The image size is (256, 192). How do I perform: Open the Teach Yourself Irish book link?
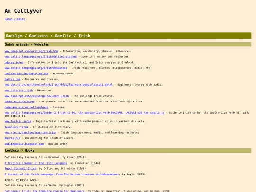[20, 168]
